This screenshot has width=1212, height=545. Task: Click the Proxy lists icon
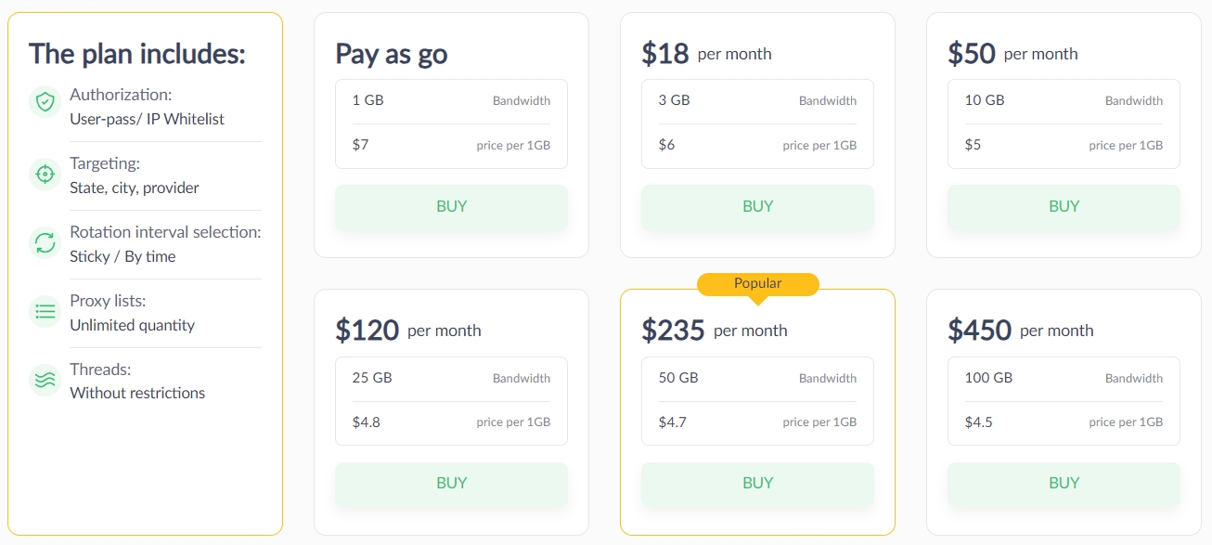point(45,312)
